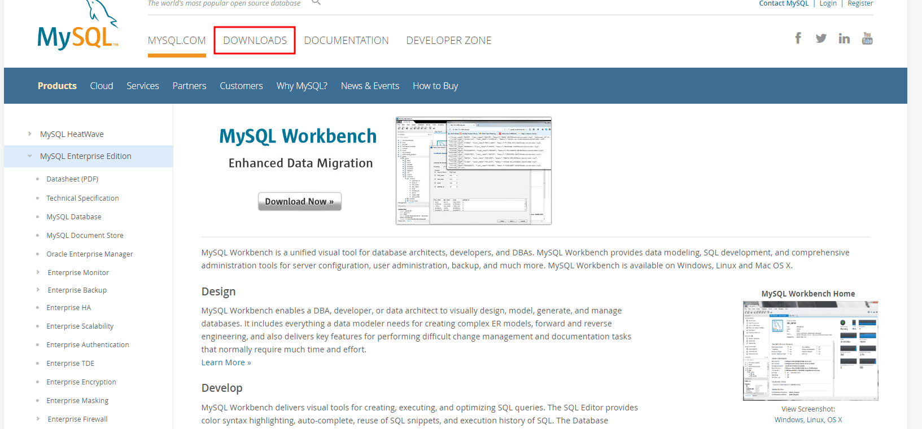Screen dimensions: 922x429
Task: Click the Develop section heading
Action: (222, 388)
